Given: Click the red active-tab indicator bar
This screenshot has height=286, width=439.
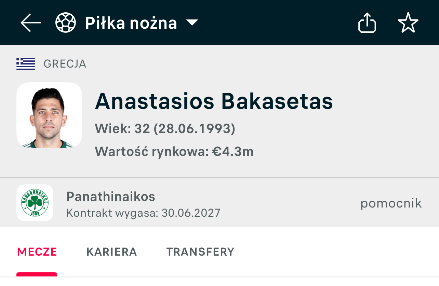Looking at the screenshot, I should [37, 274].
